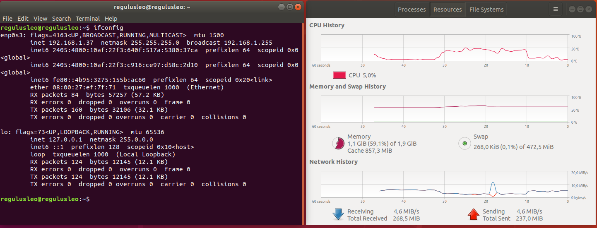The image size is (597, 228).
Task: Click the 'enp0s3: flags=4163' interface line
Action: [x=112, y=35]
